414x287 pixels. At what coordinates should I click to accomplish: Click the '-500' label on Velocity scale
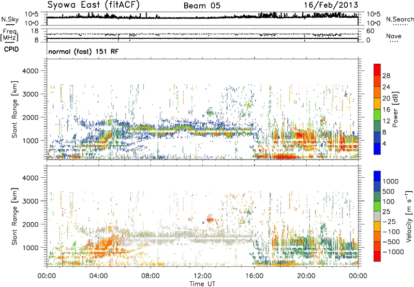point(391,242)
